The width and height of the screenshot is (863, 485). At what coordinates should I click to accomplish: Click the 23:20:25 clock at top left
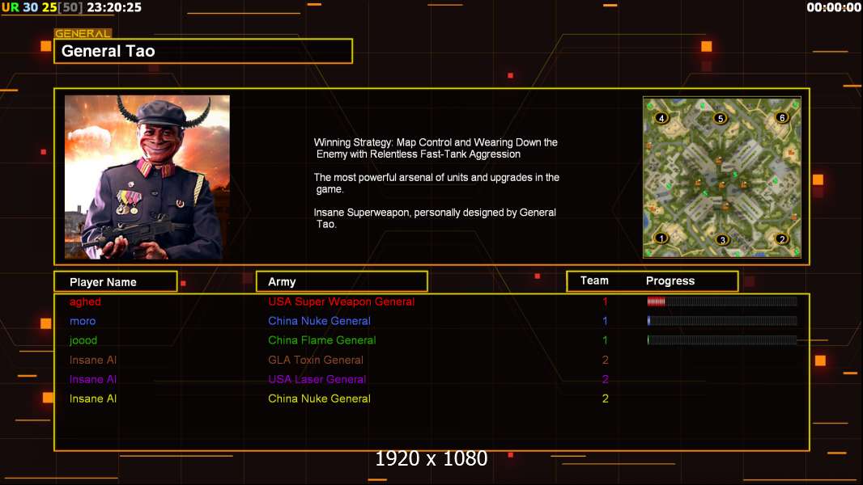point(114,7)
